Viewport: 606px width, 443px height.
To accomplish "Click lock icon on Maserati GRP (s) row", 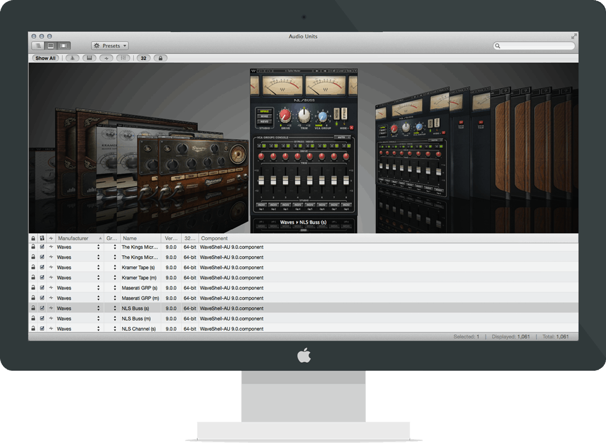I will (33, 288).
